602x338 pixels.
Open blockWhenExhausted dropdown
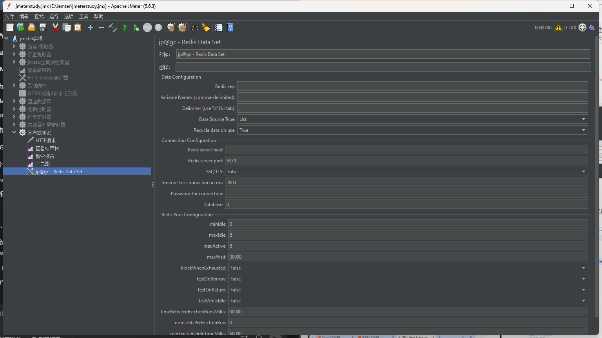(408, 268)
